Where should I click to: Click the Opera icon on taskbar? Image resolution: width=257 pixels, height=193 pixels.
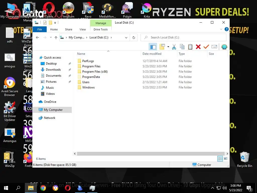tap(68, 188)
